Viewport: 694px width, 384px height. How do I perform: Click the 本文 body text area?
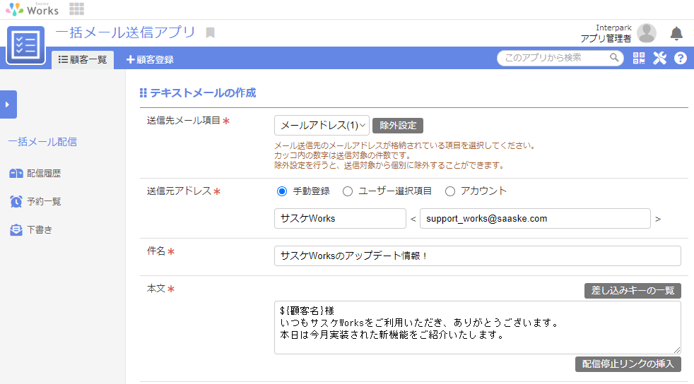point(478,328)
